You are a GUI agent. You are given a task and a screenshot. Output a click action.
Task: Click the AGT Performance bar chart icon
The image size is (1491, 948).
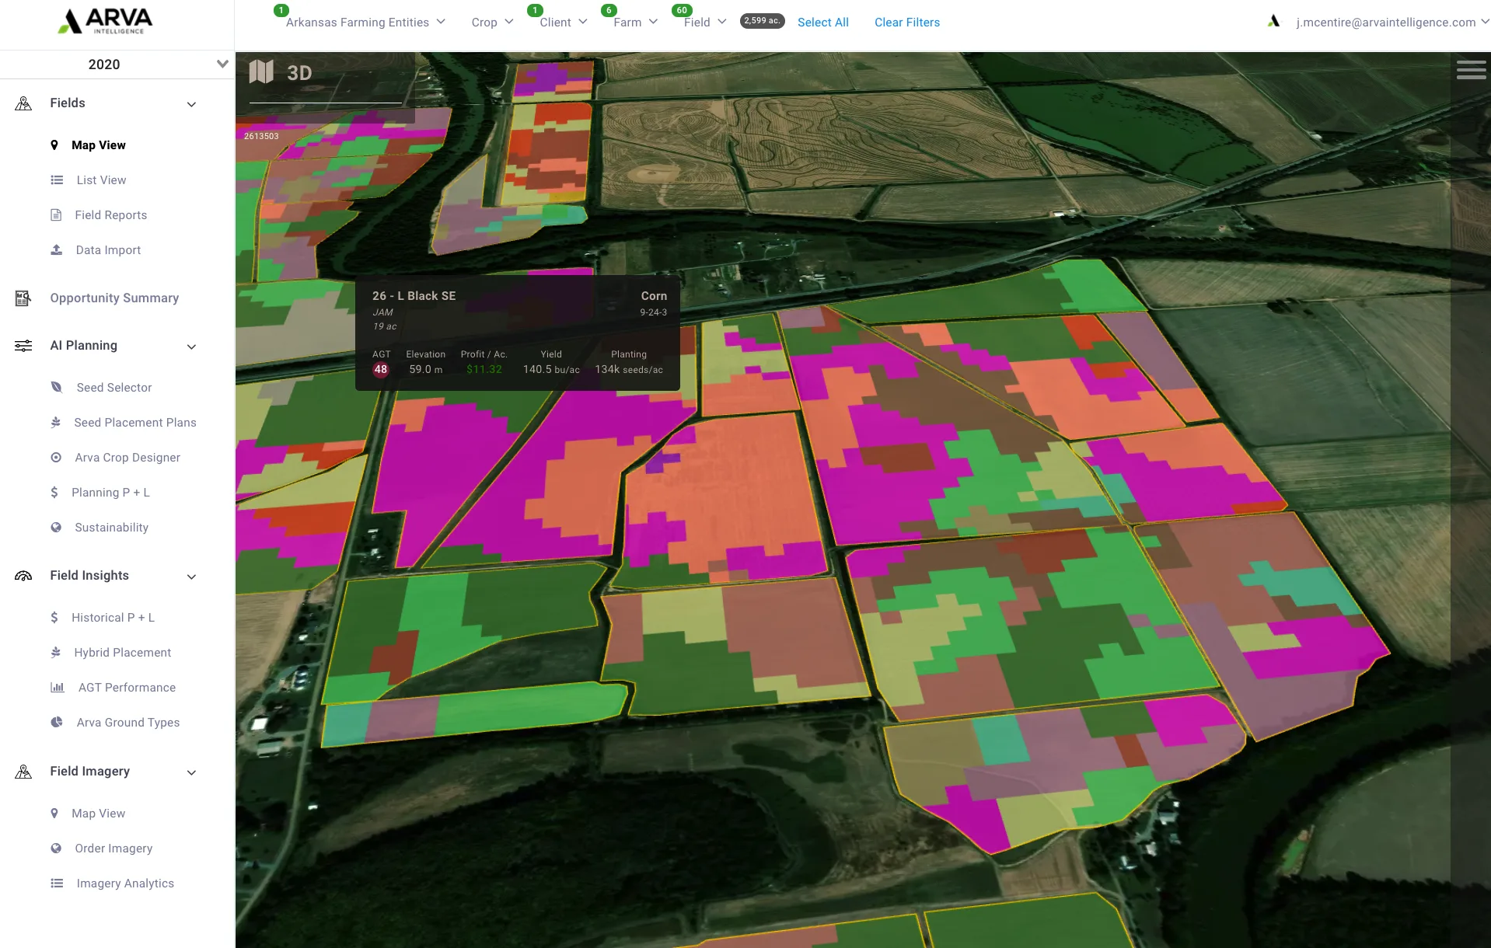[57, 688]
